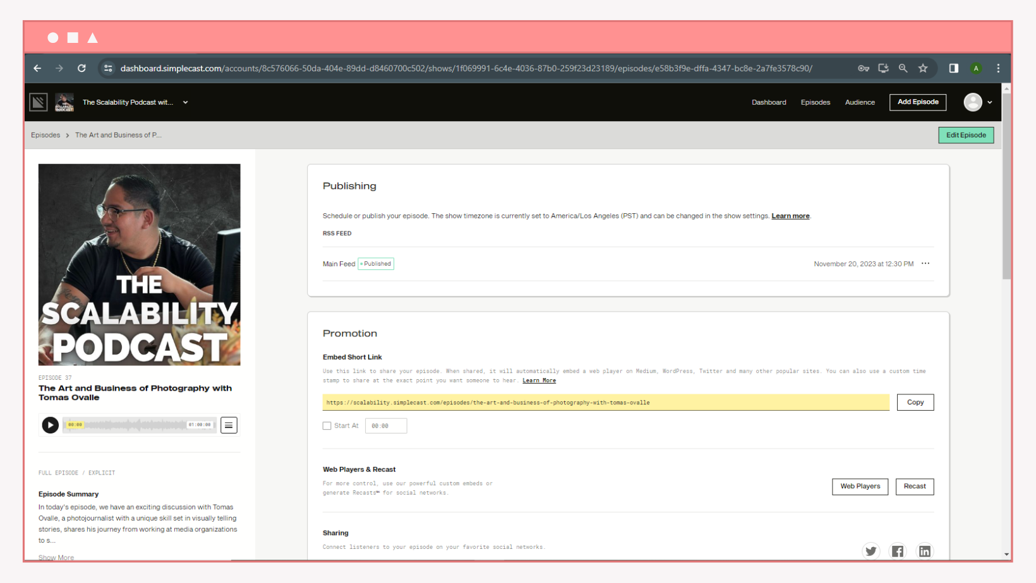
Task: Click the episode title 'The Art and Business of Photography'
Action: coord(135,392)
